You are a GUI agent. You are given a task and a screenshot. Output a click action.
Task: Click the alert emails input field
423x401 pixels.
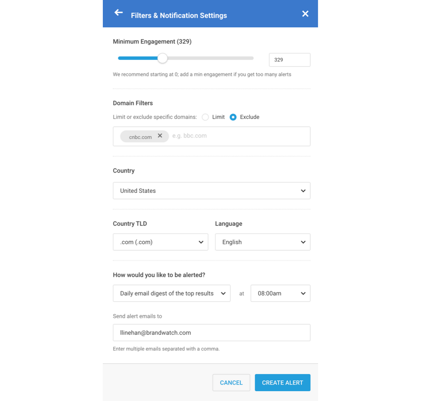tap(211, 333)
